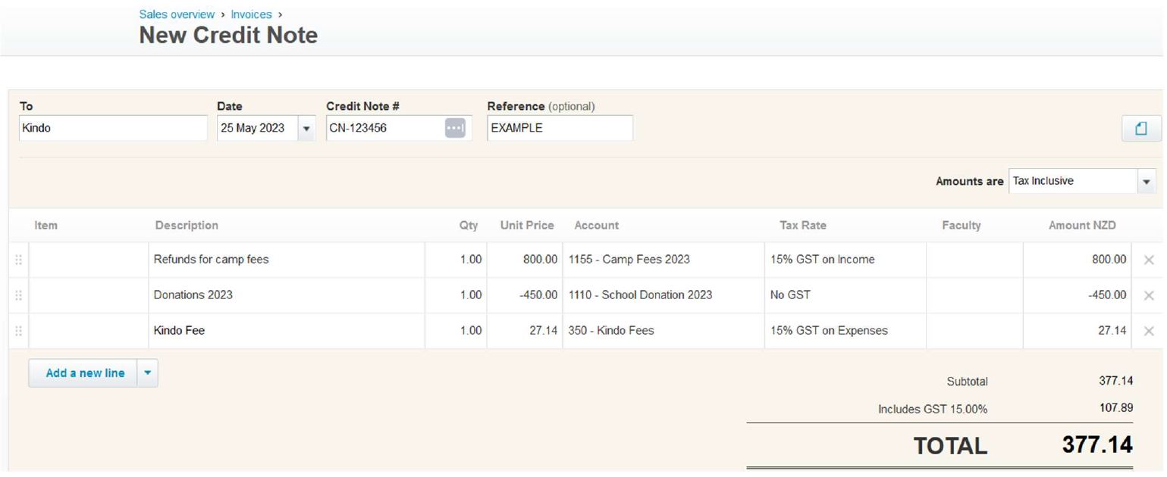Click the To contact field with Kindo

[112, 129]
